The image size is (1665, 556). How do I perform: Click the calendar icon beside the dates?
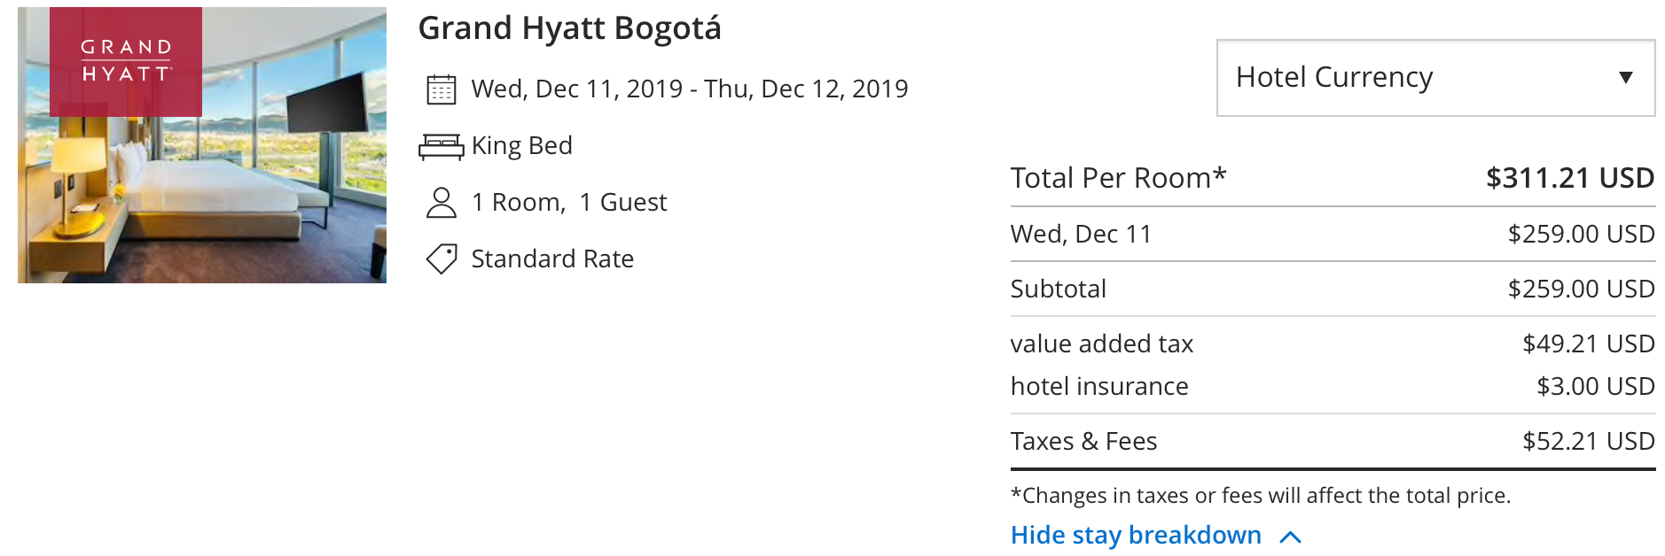click(x=441, y=89)
